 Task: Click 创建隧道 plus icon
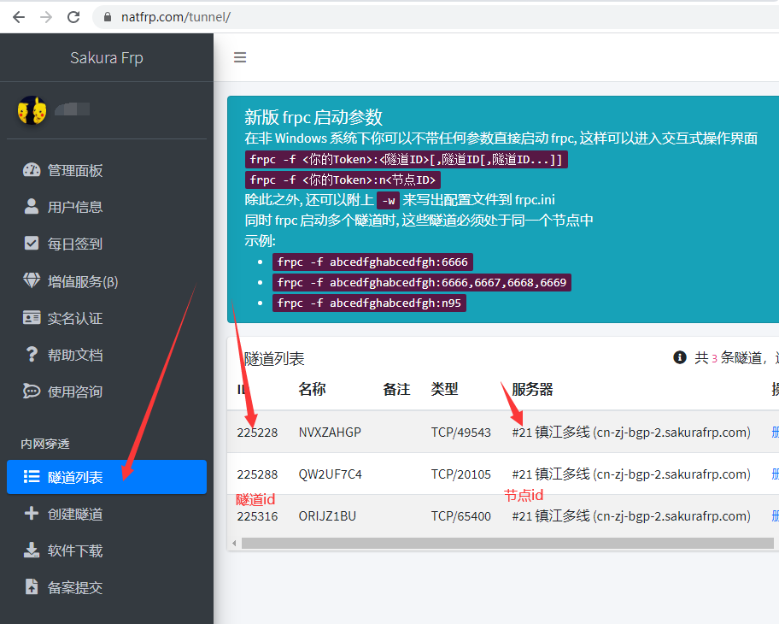32,514
